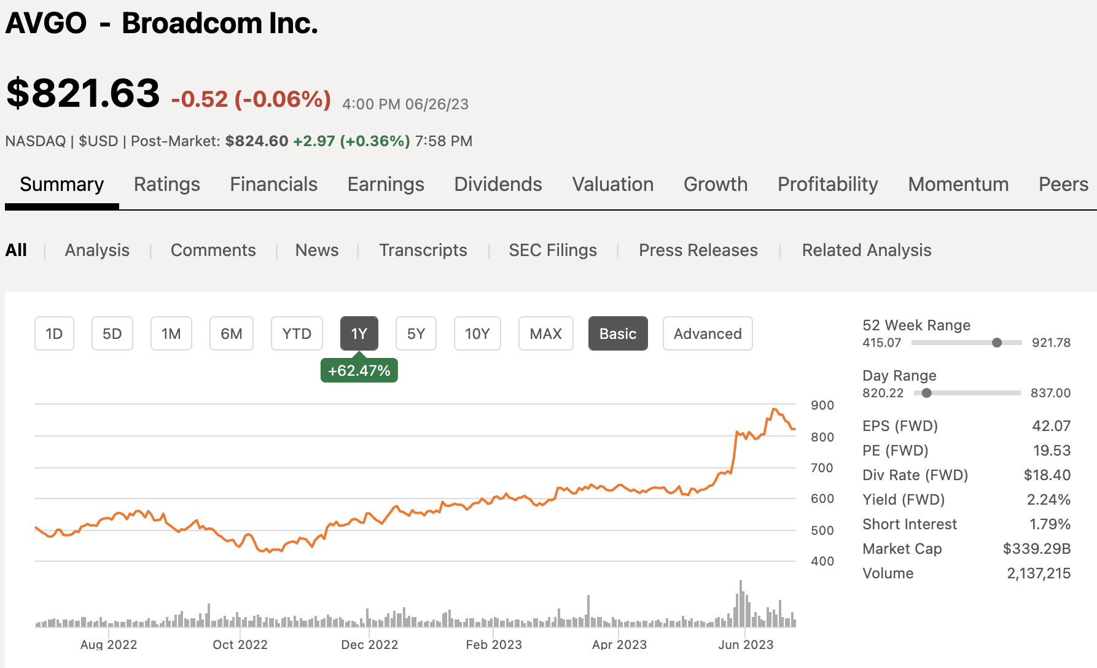1097x668 pixels.
Task: Go to the Earnings tab
Action: point(386,184)
